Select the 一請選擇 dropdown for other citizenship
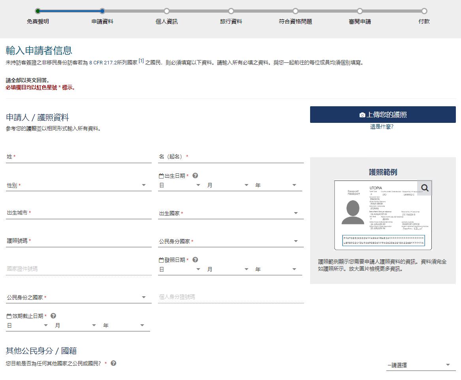The width and height of the screenshot is (461, 380). click(x=420, y=365)
